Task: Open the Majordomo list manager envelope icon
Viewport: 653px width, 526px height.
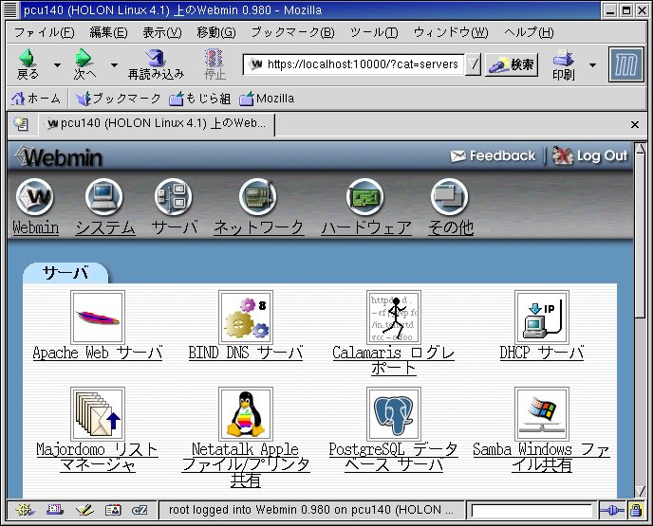Action: [x=98, y=414]
